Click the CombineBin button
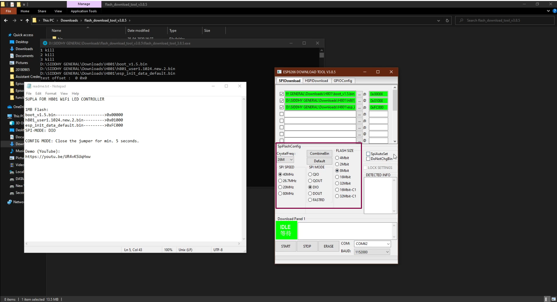557x302 pixels. [x=319, y=153]
